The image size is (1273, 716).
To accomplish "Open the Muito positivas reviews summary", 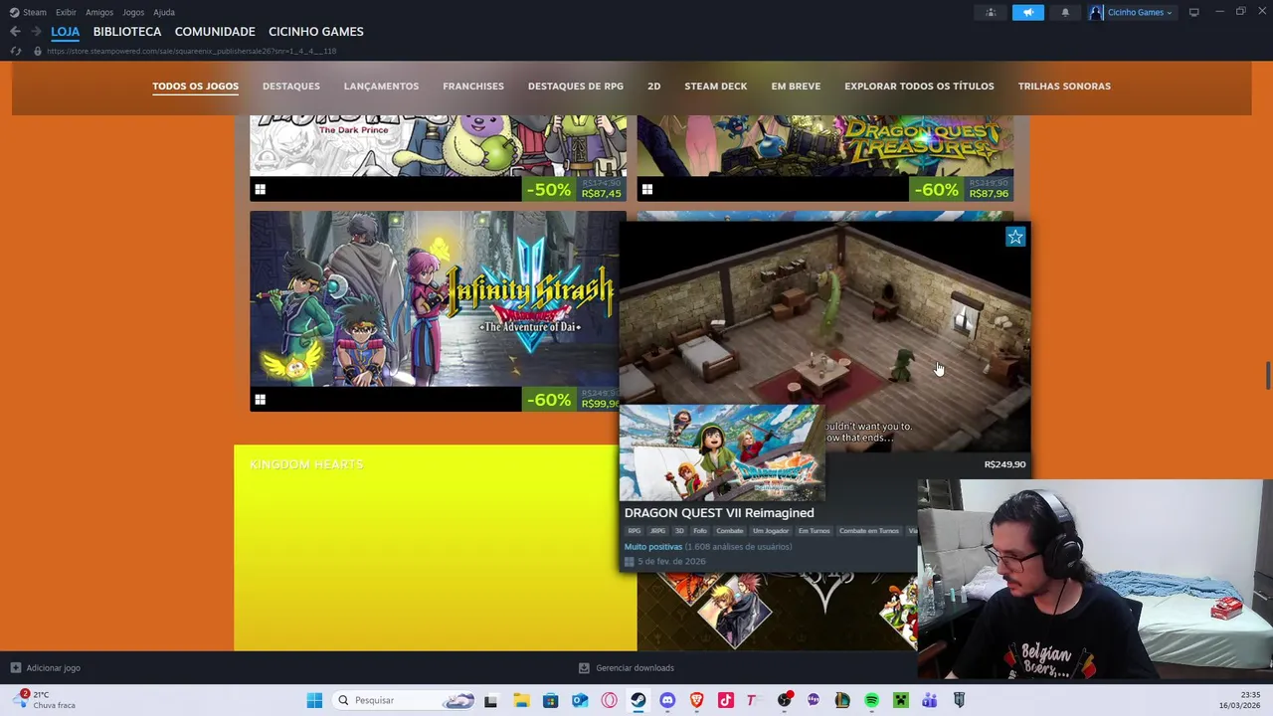I will (653, 547).
